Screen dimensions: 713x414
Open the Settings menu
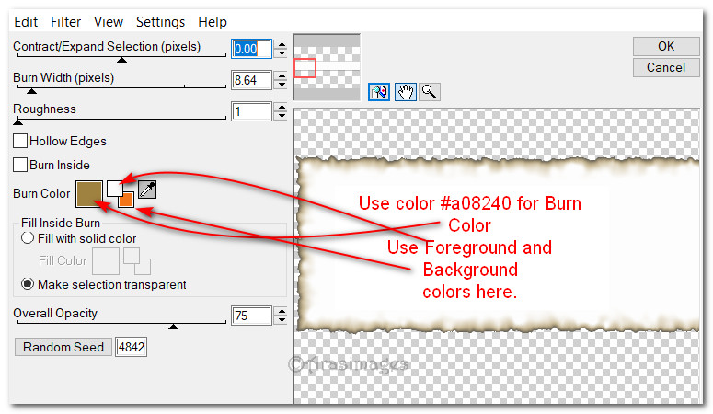tap(160, 21)
